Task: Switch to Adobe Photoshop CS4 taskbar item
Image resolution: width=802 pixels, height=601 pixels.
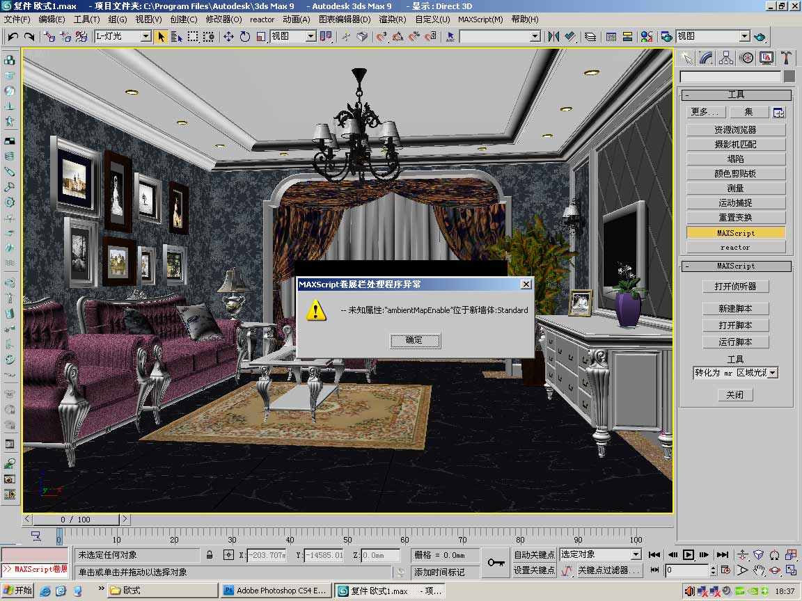Action: tap(276, 591)
